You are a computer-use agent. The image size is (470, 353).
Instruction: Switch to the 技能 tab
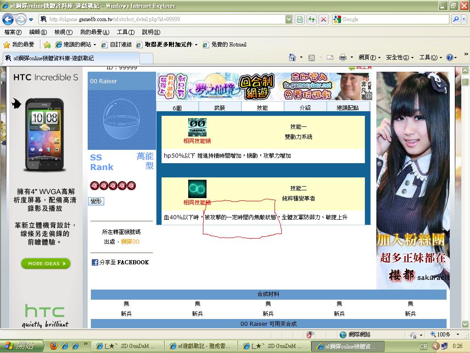262,108
